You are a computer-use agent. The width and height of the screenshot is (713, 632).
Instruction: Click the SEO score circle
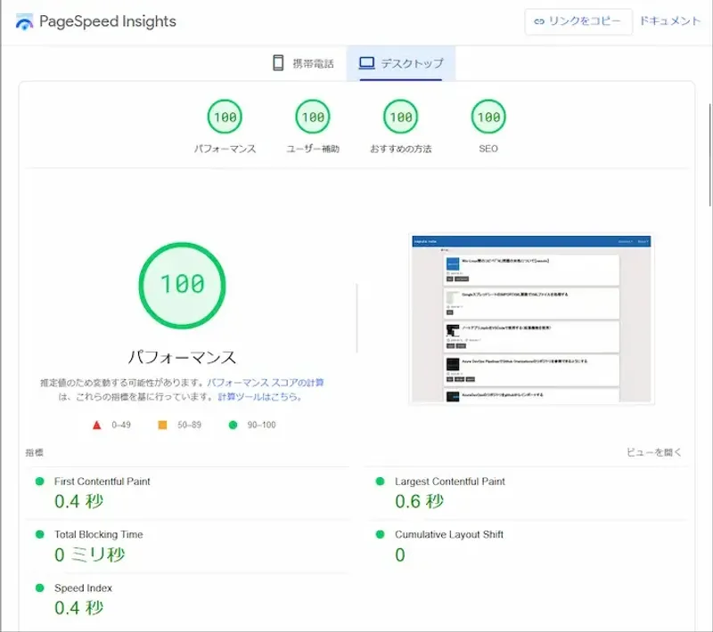(x=487, y=116)
